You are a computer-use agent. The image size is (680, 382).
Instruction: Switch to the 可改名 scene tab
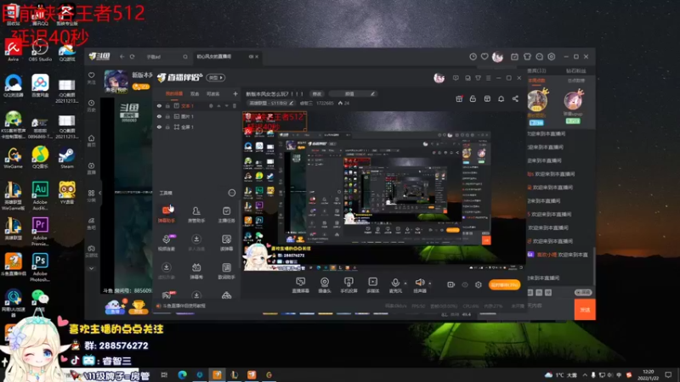pos(212,94)
